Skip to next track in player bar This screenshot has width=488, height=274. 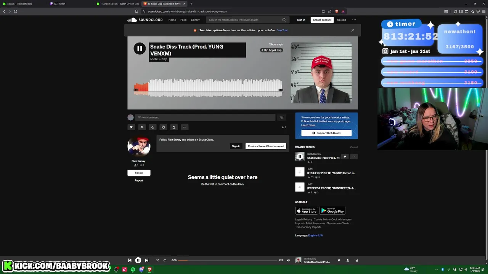coord(146,260)
